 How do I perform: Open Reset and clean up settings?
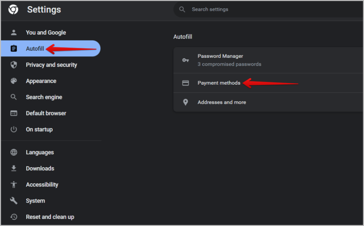tap(50, 217)
